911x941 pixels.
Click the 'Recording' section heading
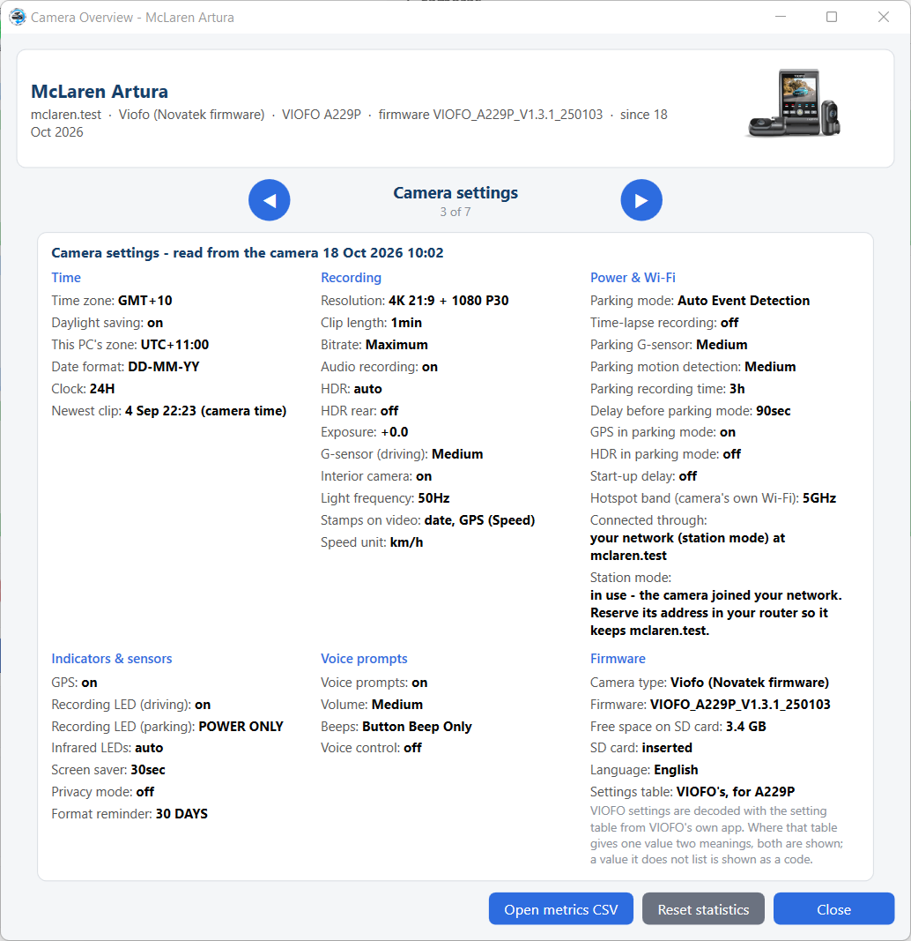[352, 277]
